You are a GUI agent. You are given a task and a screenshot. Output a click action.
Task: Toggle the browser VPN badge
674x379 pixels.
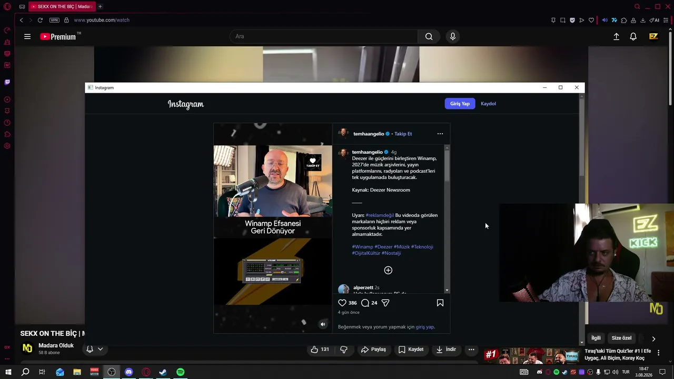[x=54, y=20]
